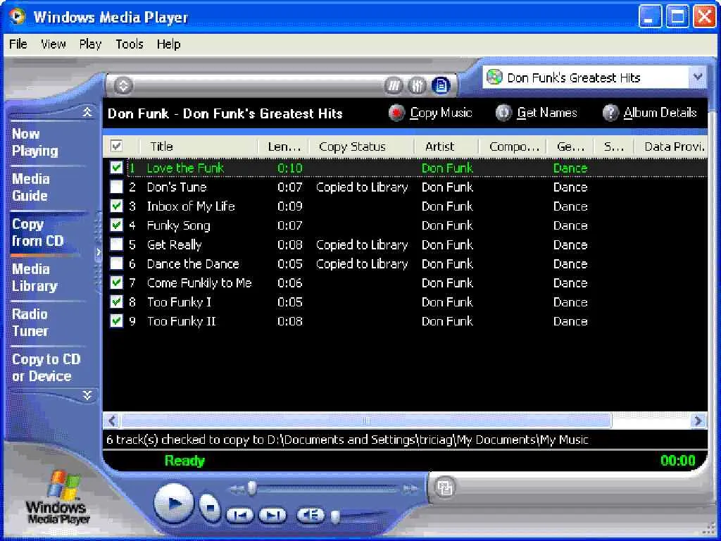Open the File menu
The height and width of the screenshot is (541, 721).
tap(18, 44)
